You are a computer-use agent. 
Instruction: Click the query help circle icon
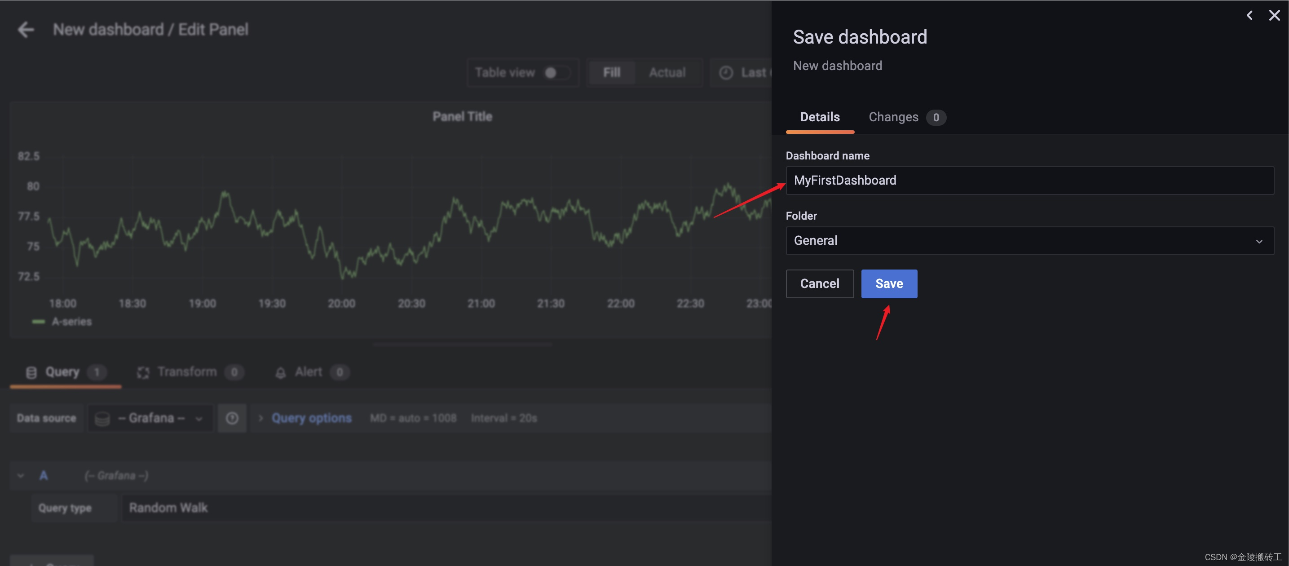tap(232, 418)
